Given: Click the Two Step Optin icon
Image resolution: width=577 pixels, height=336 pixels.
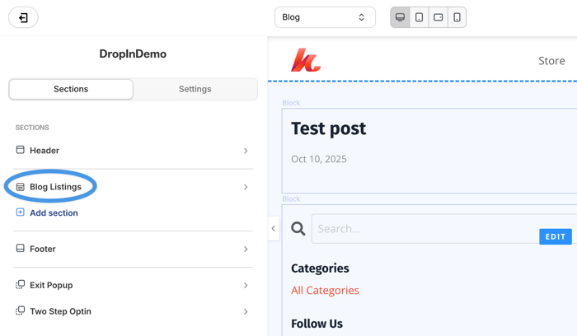Looking at the screenshot, I should pyautogui.click(x=21, y=310).
